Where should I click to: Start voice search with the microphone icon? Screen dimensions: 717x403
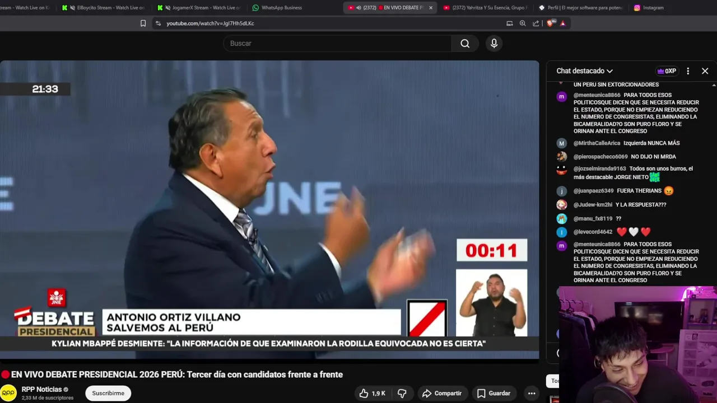[x=494, y=43]
